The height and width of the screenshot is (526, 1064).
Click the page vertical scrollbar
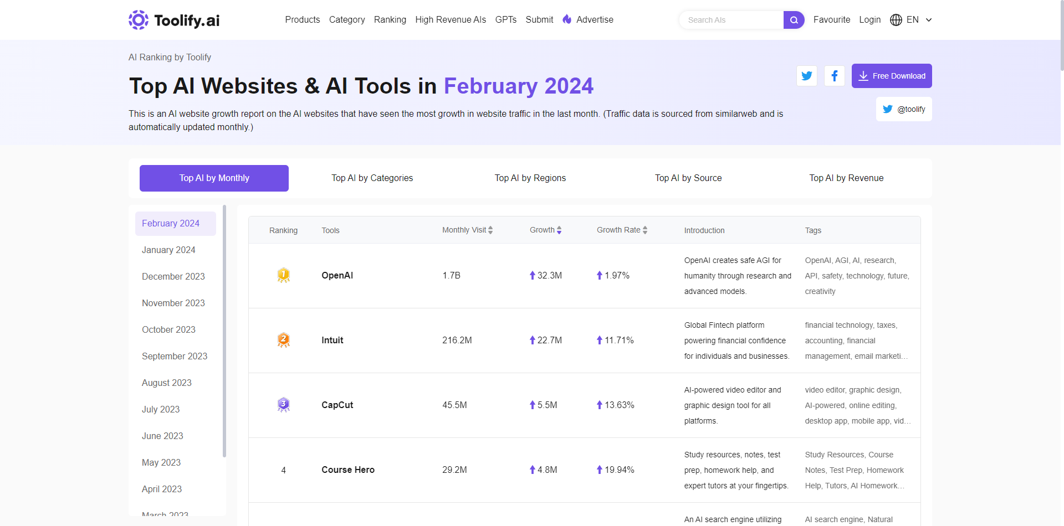click(1062, 35)
